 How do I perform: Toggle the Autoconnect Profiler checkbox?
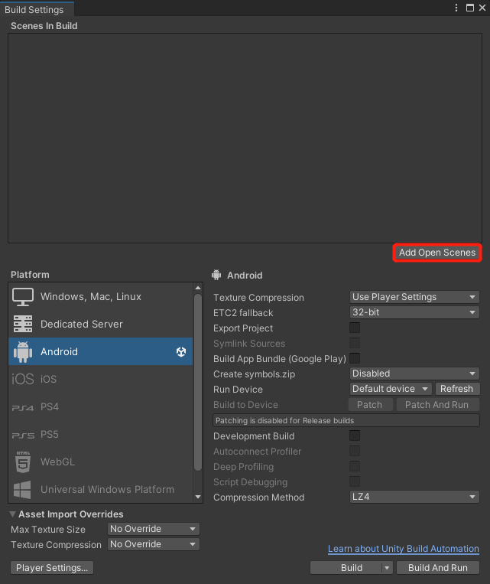pos(355,451)
